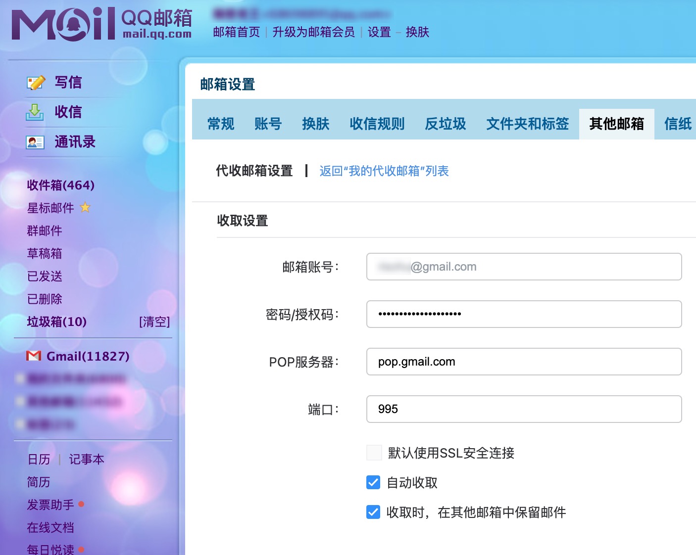Click the 邮箱账号 gmail address field
The height and width of the screenshot is (555, 696).
click(524, 267)
